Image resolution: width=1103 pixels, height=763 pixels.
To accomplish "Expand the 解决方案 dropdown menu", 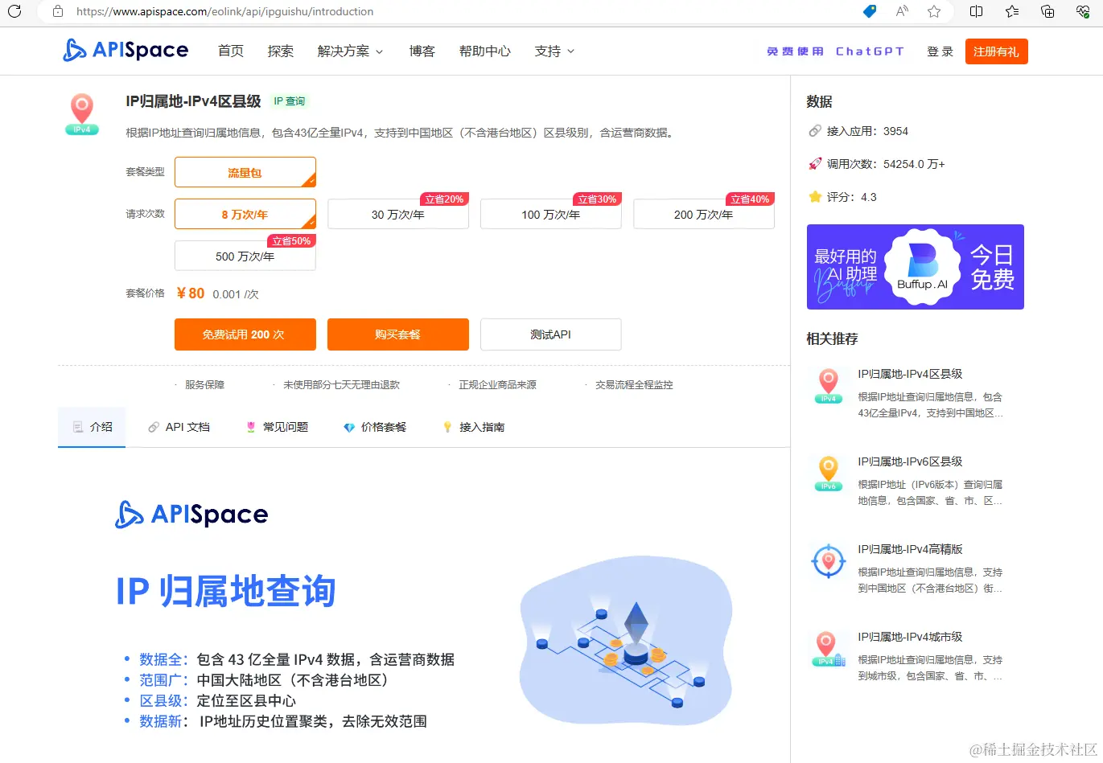I will point(350,51).
